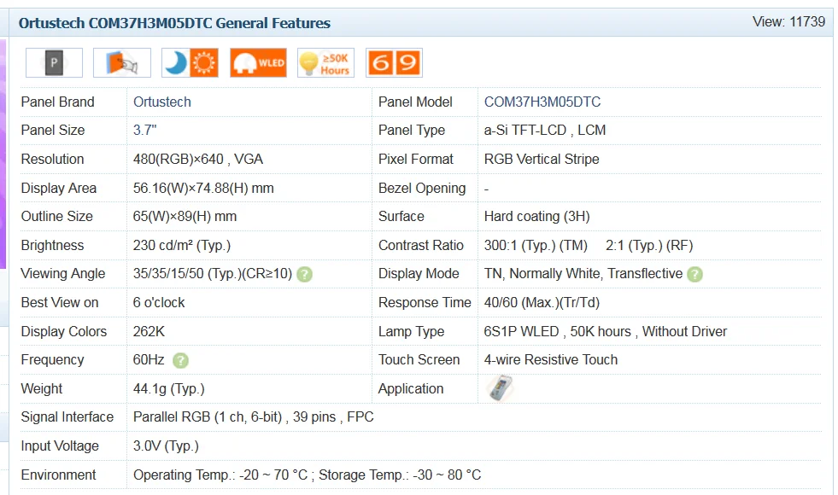Click the touch screen feature icon
Viewport: 838px width, 495px height.
coord(122,63)
